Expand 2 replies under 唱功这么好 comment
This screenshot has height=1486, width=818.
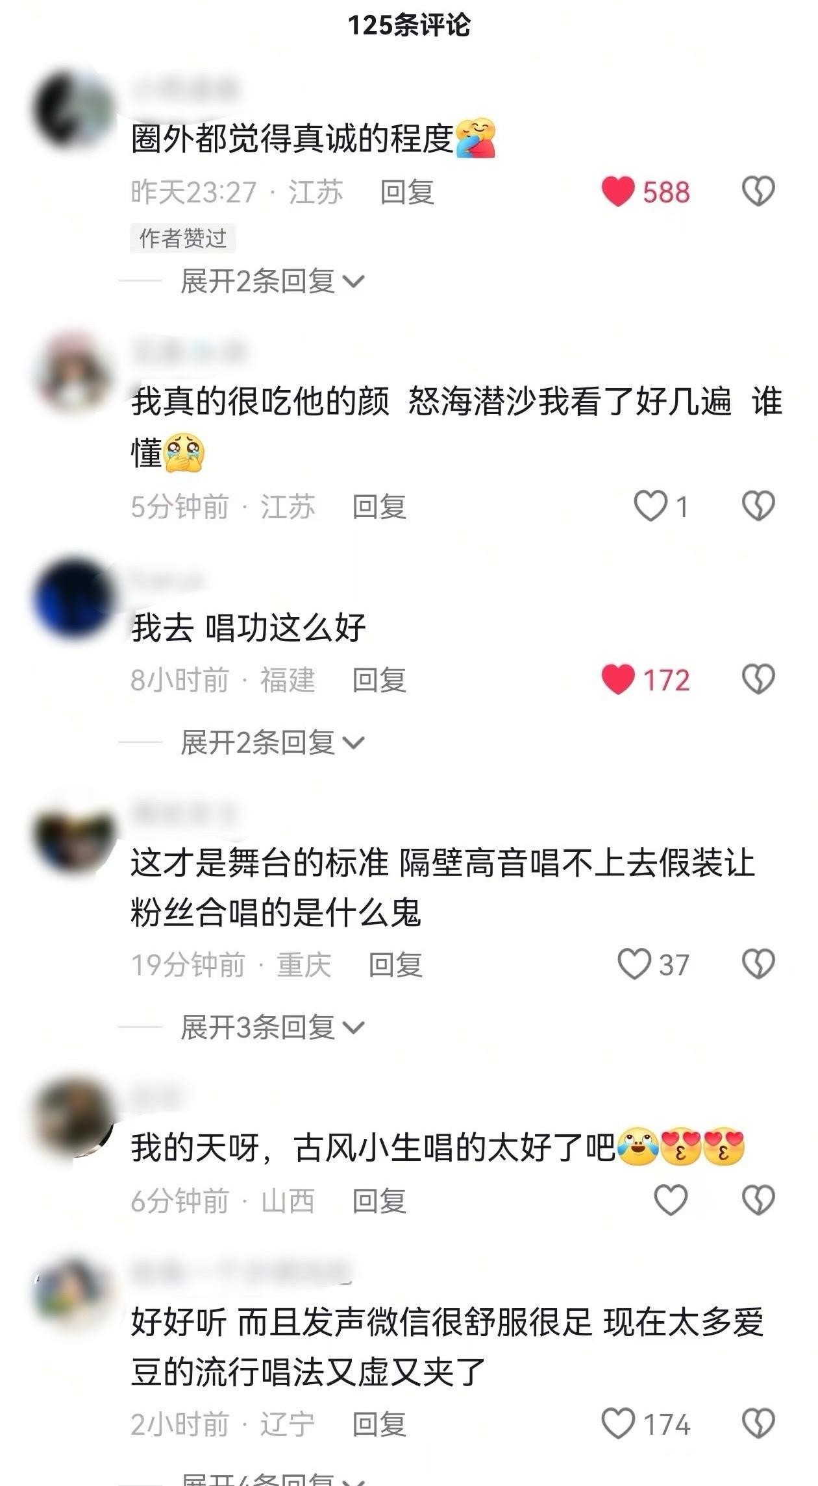[273, 742]
